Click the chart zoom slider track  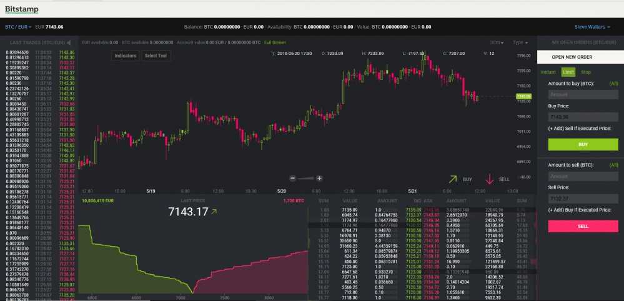305,178
